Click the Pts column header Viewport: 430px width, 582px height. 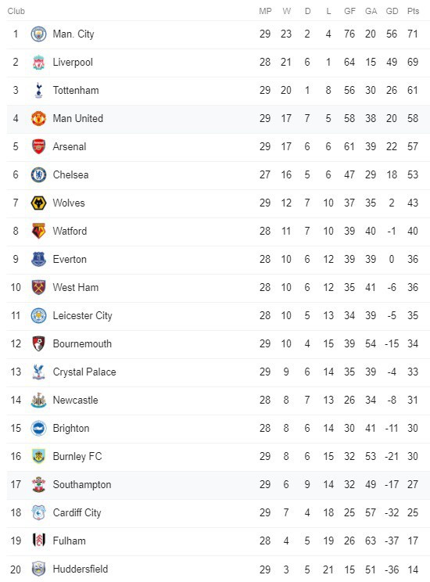pos(413,11)
